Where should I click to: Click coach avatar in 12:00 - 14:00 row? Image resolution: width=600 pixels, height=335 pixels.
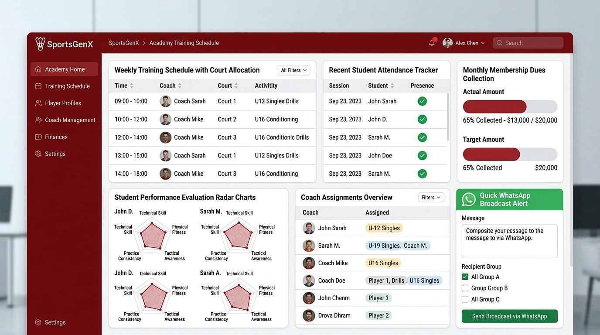[x=165, y=137]
